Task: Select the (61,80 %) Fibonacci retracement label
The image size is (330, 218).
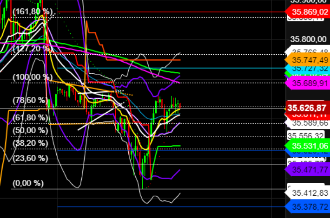Action: [30, 118]
